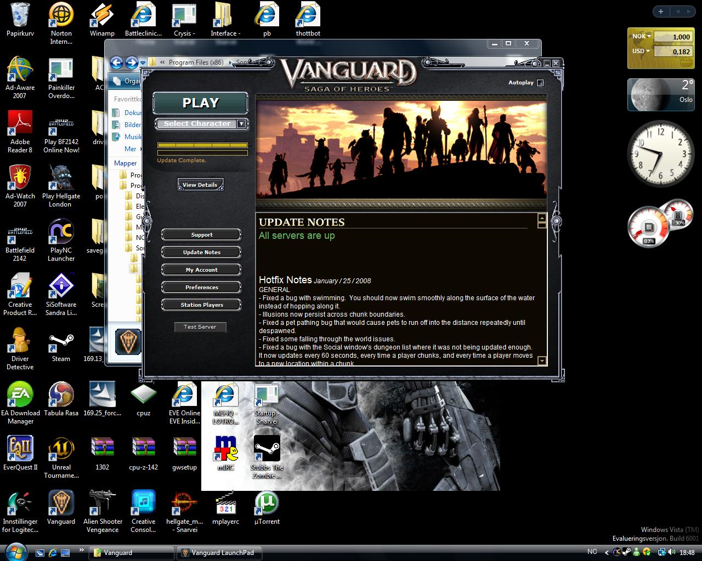Image resolution: width=702 pixels, height=561 pixels.
Task: Open Support in the launcher
Action: coord(201,235)
